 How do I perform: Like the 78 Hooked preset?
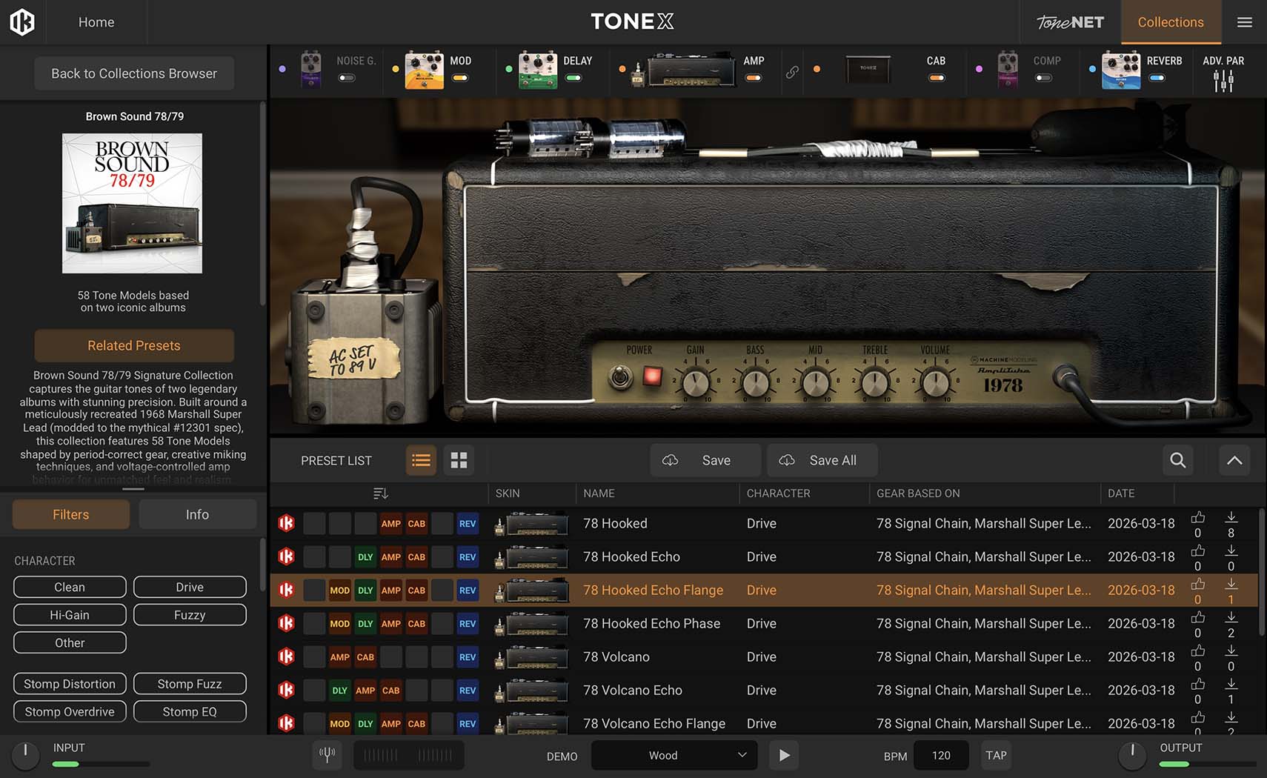[1197, 517]
